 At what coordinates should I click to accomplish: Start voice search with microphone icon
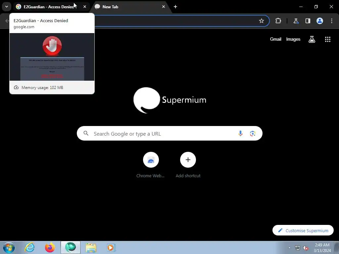click(x=240, y=134)
